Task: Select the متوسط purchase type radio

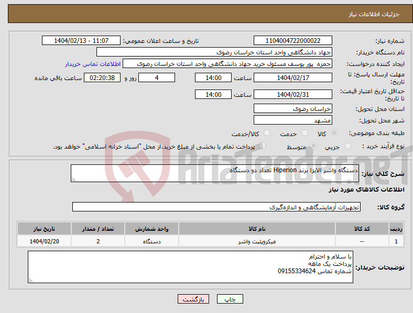Action: click(x=313, y=146)
